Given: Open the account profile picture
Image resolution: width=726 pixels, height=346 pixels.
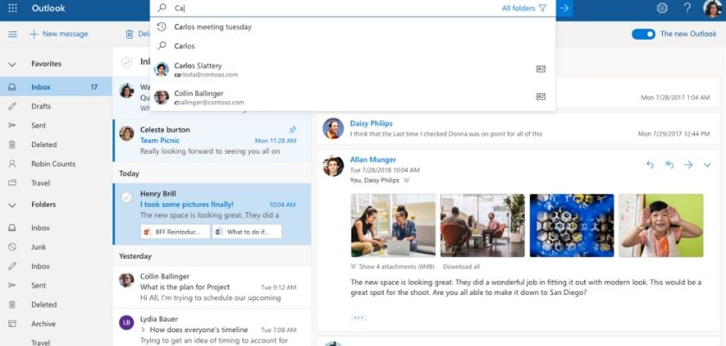Looking at the screenshot, I should point(712,9).
